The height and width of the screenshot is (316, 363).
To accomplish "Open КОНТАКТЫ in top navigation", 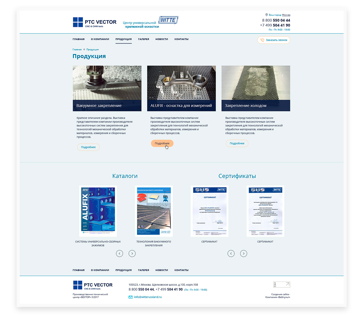I will (x=181, y=39).
